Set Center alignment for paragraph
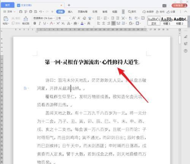This screenshot has width=190, height=164. [104, 23]
